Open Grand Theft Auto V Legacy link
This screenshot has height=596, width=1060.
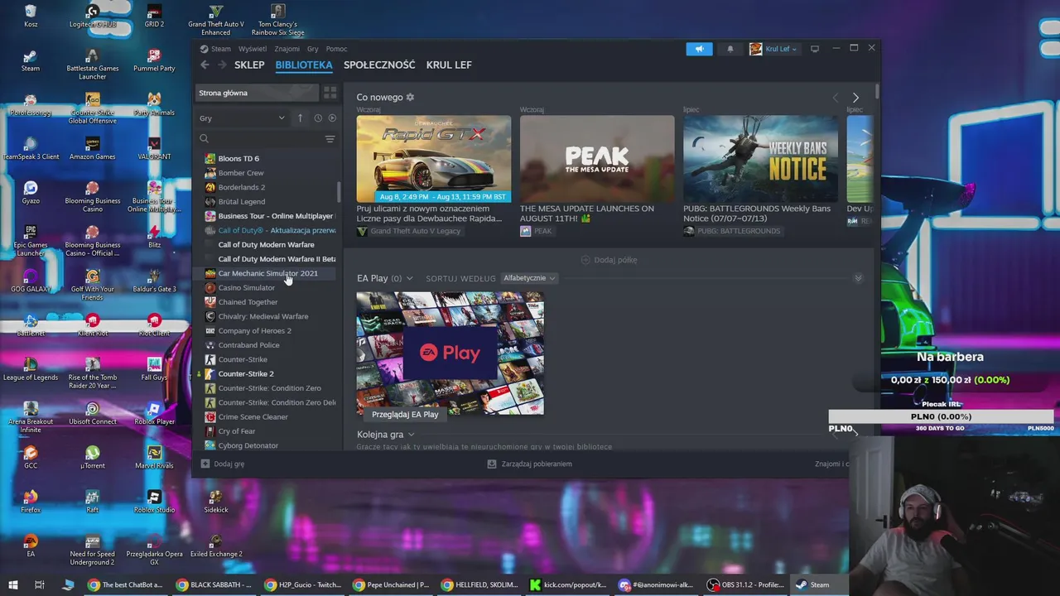pyautogui.click(x=409, y=231)
